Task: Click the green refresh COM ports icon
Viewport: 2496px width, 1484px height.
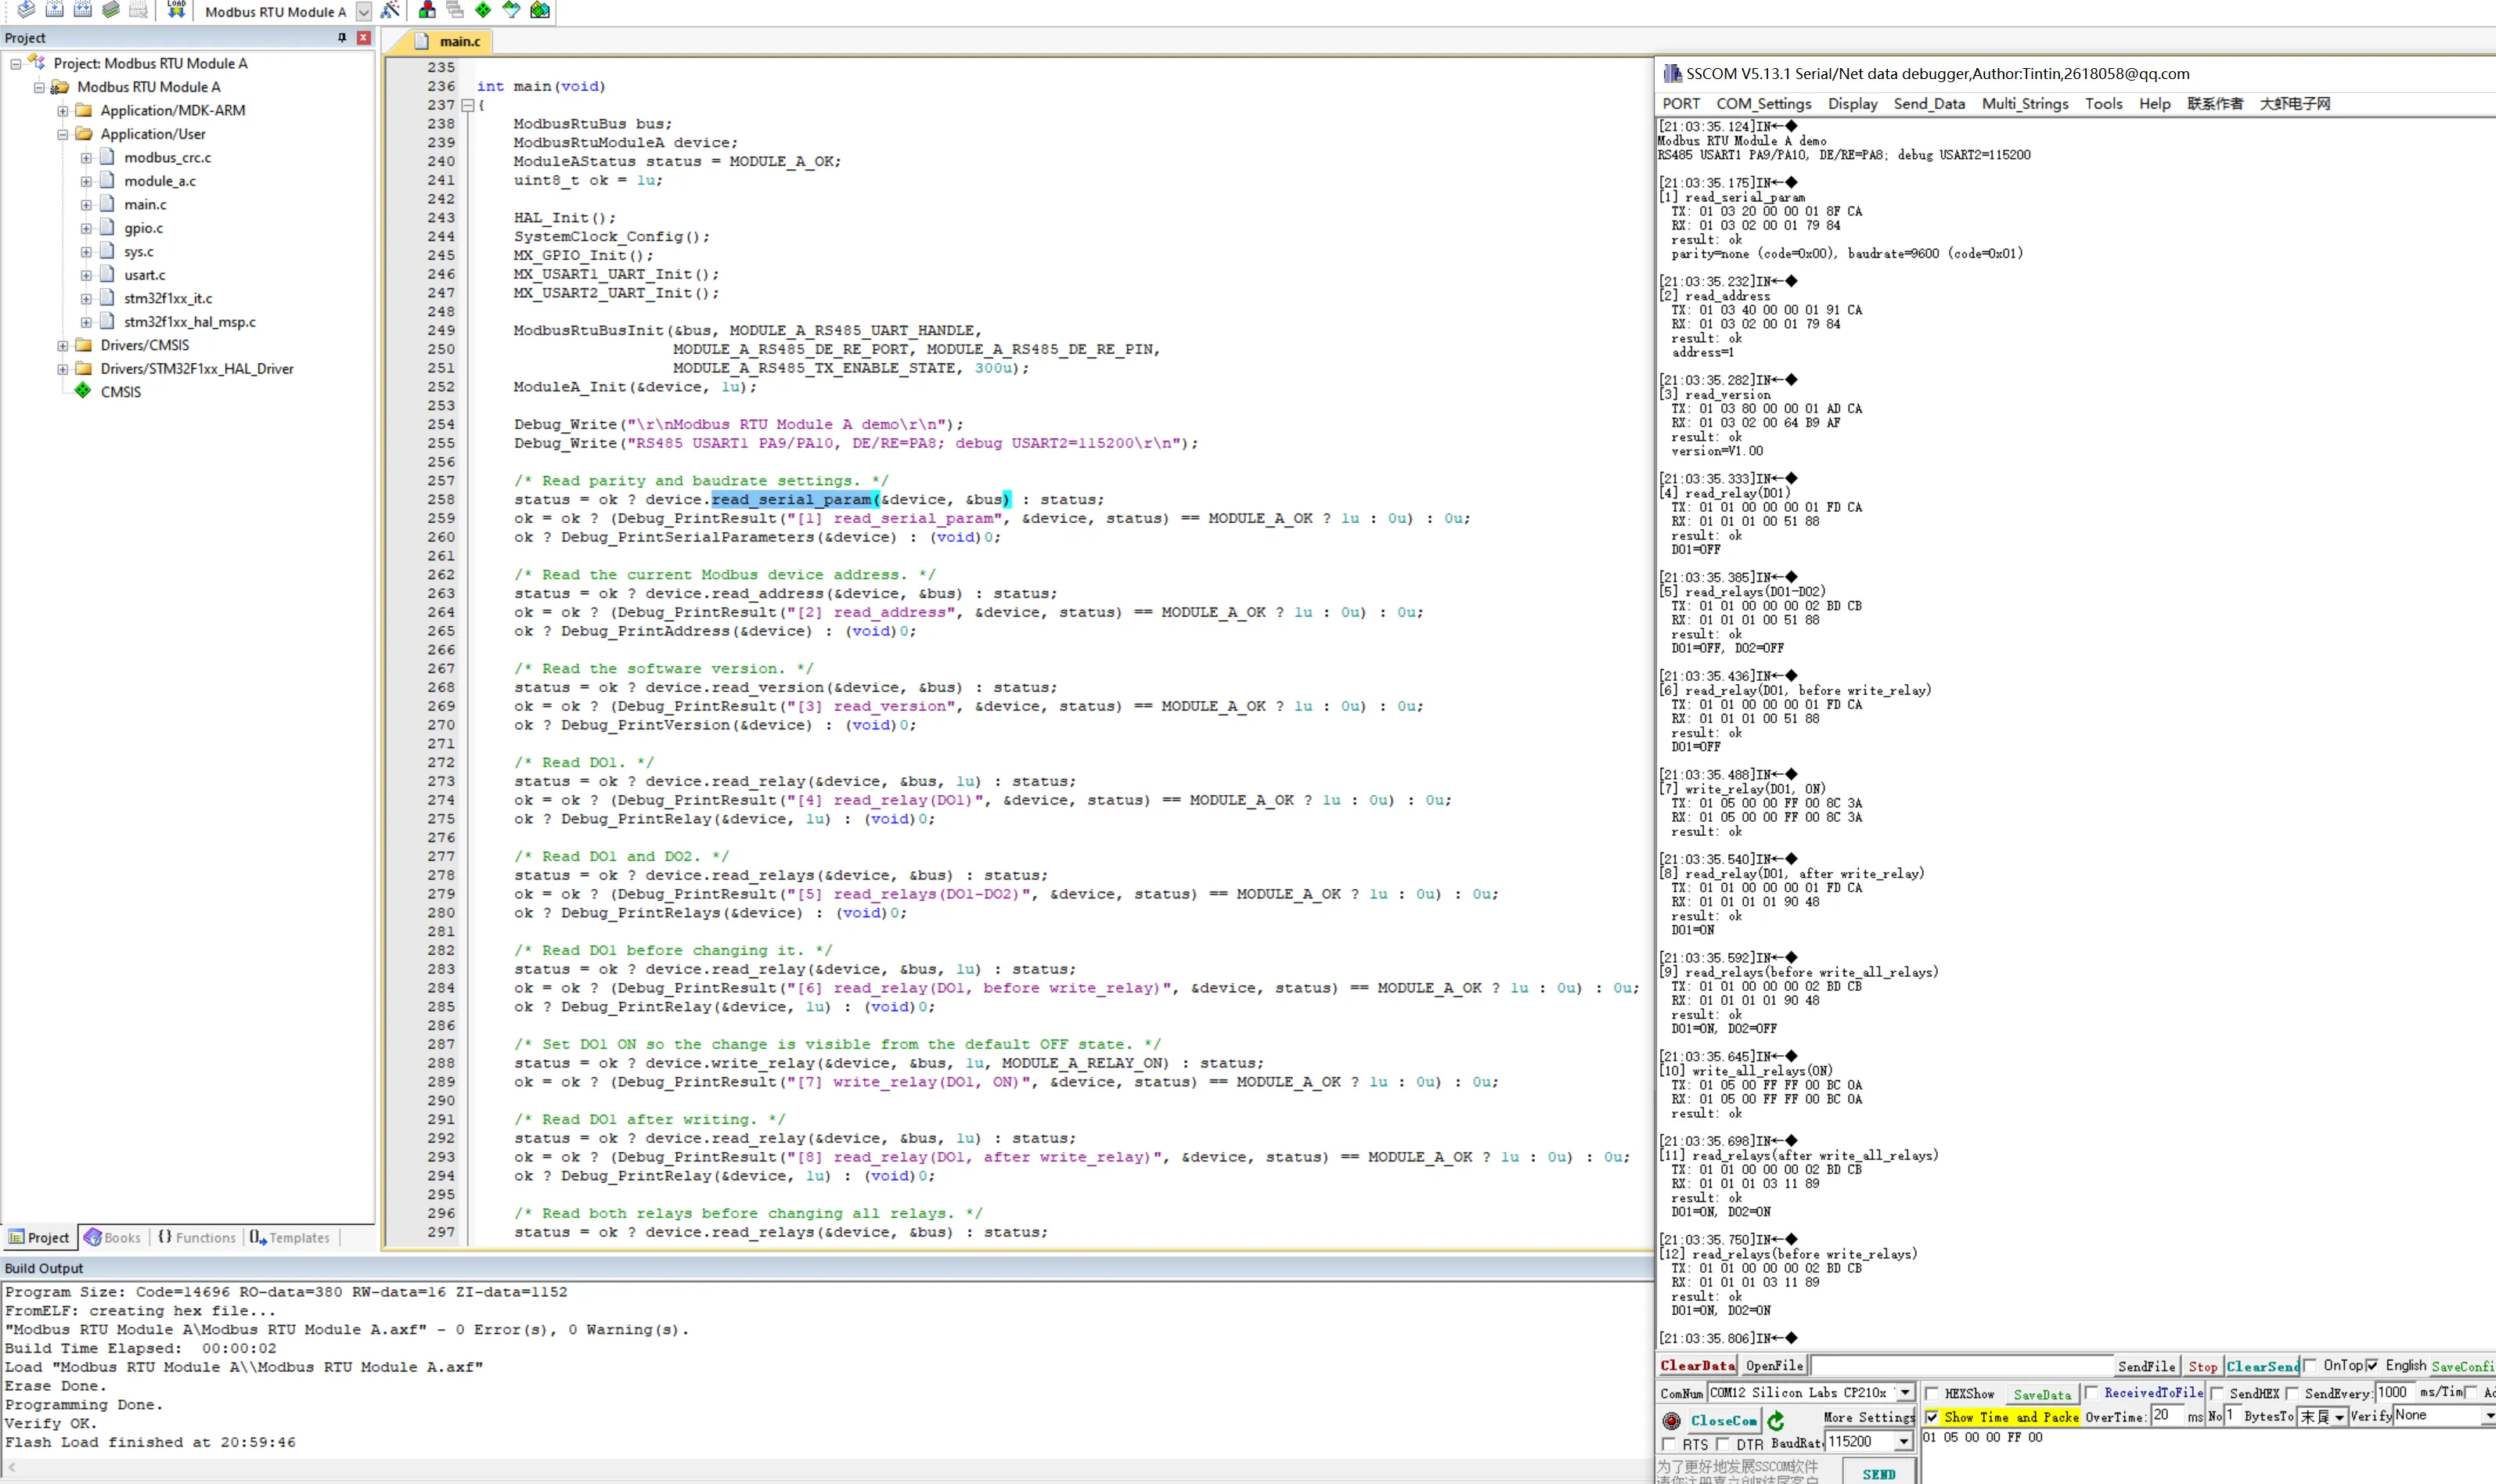Action: tap(1775, 1420)
